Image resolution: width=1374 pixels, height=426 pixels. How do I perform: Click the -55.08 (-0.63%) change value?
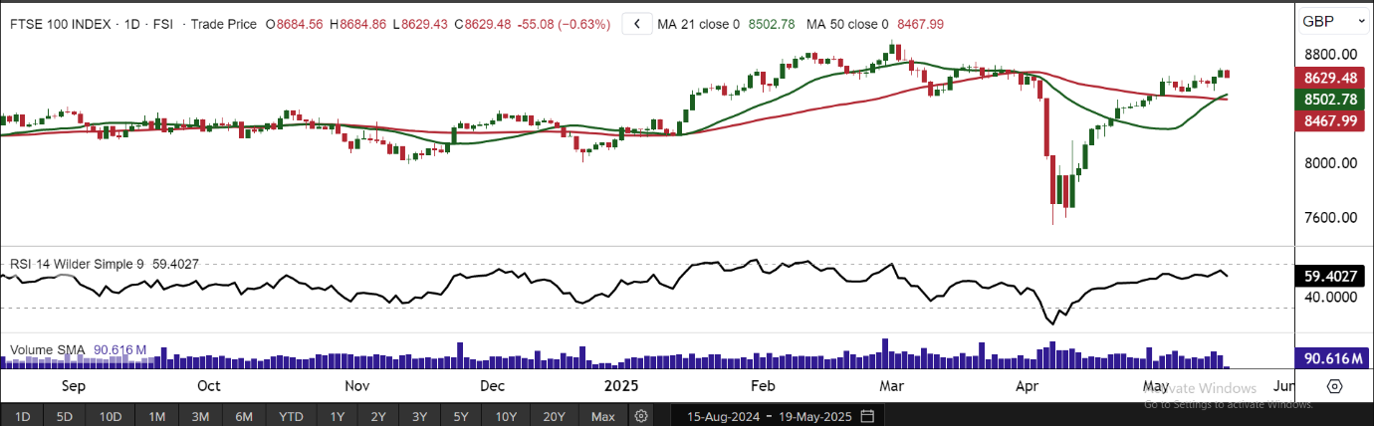click(564, 24)
